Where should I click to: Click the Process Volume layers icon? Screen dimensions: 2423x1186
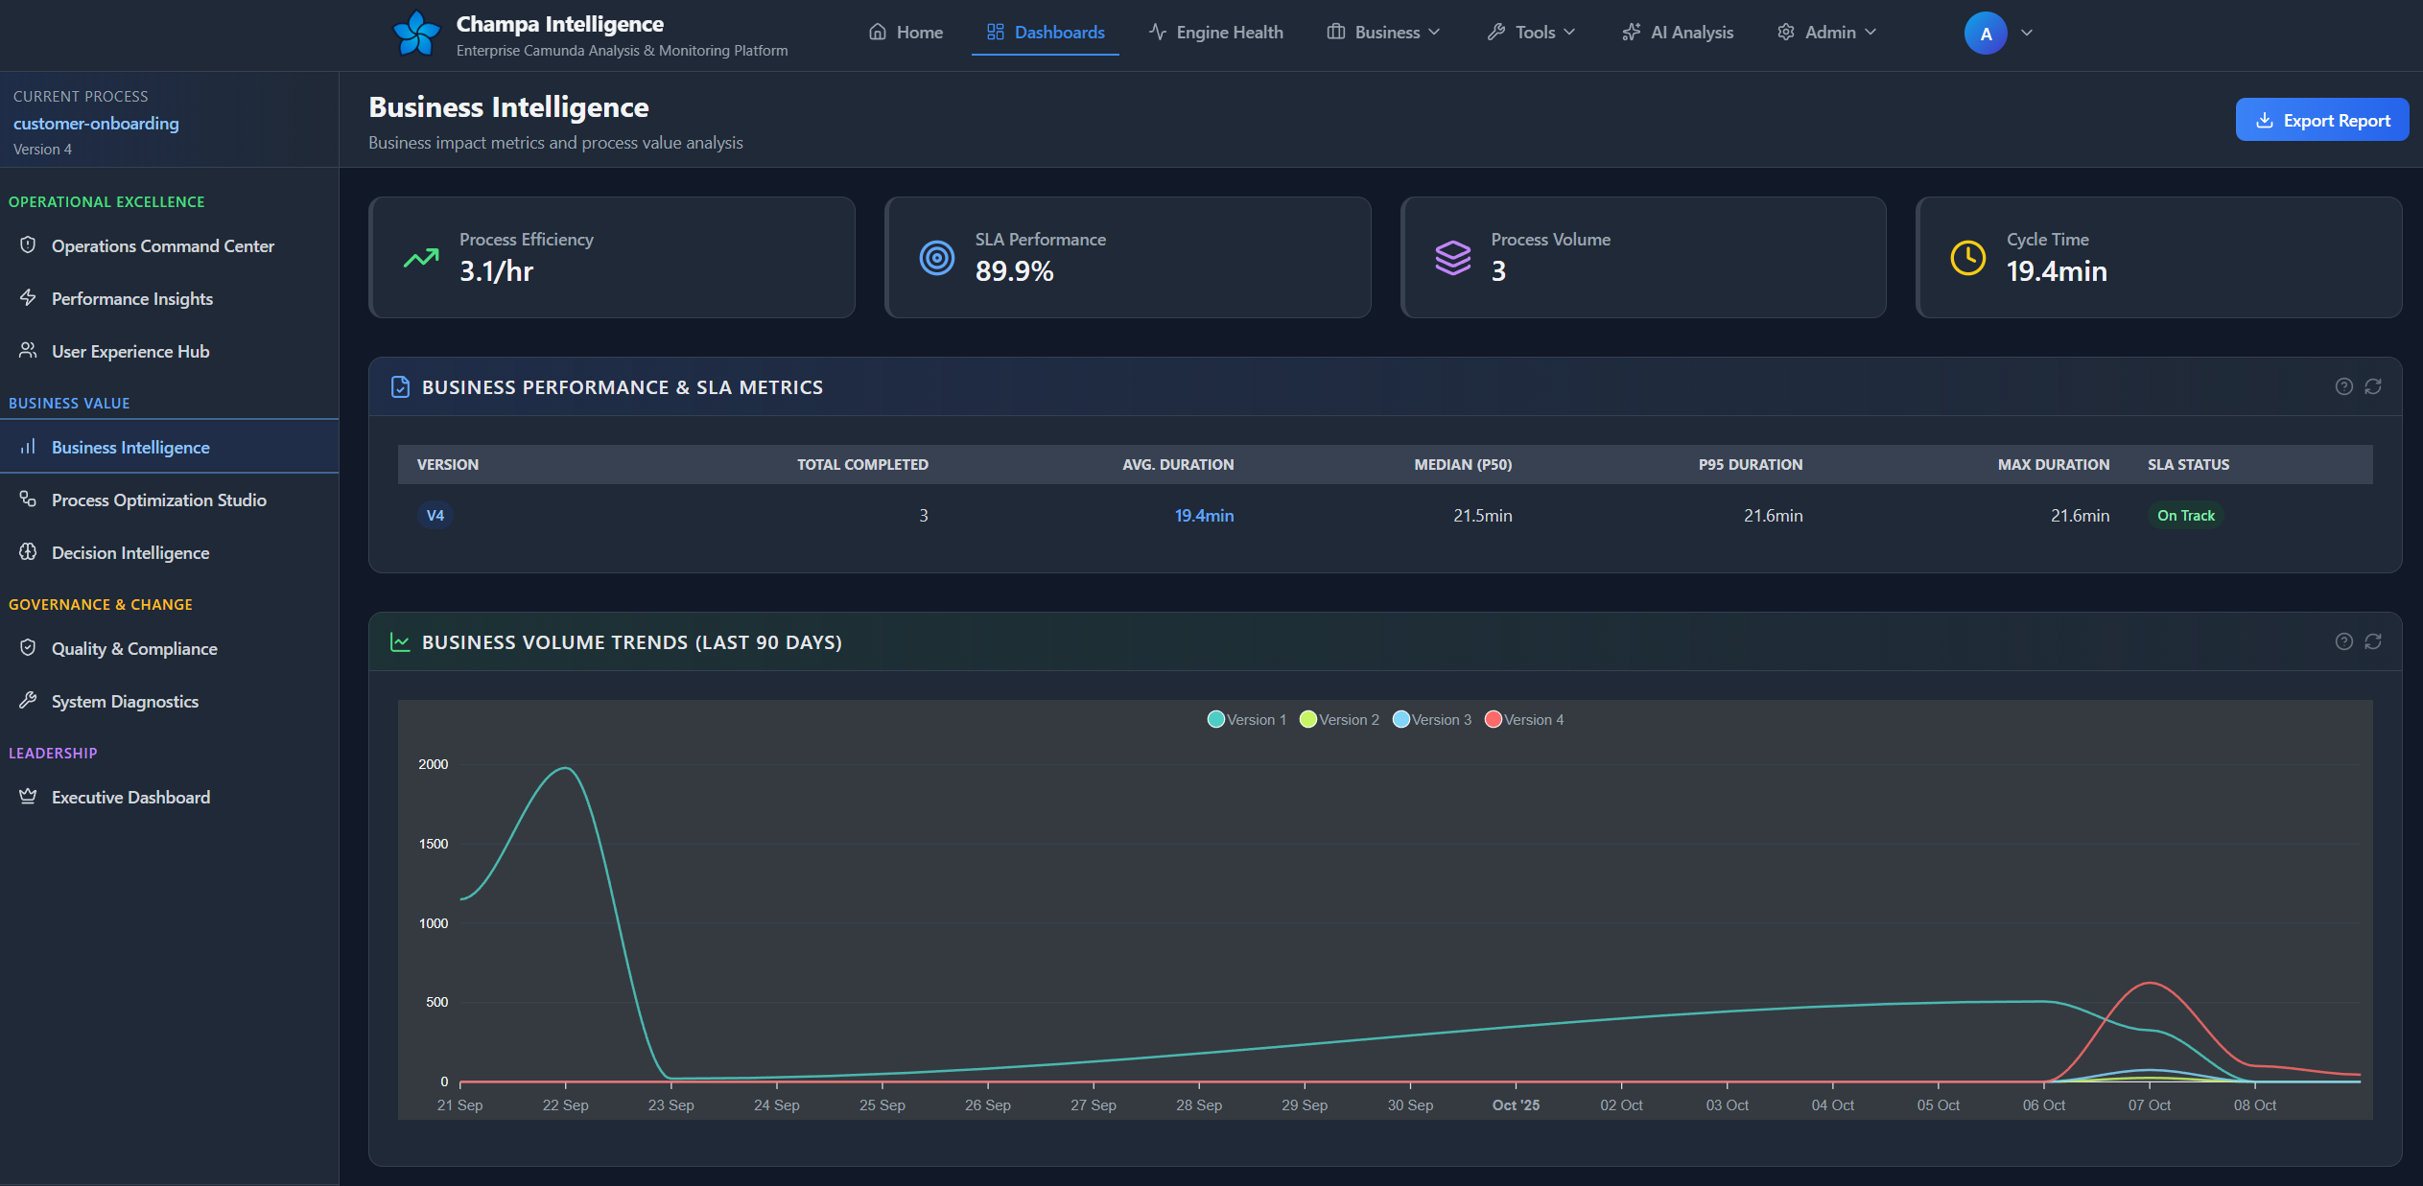pyautogui.click(x=1452, y=258)
